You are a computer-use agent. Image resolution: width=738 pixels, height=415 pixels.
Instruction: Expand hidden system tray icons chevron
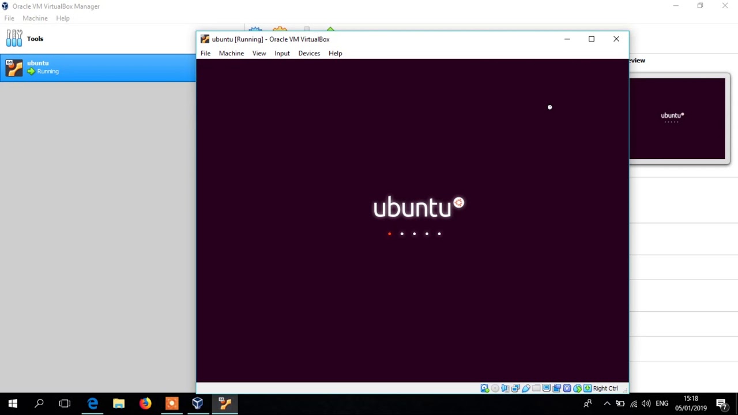(x=607, y=403)
